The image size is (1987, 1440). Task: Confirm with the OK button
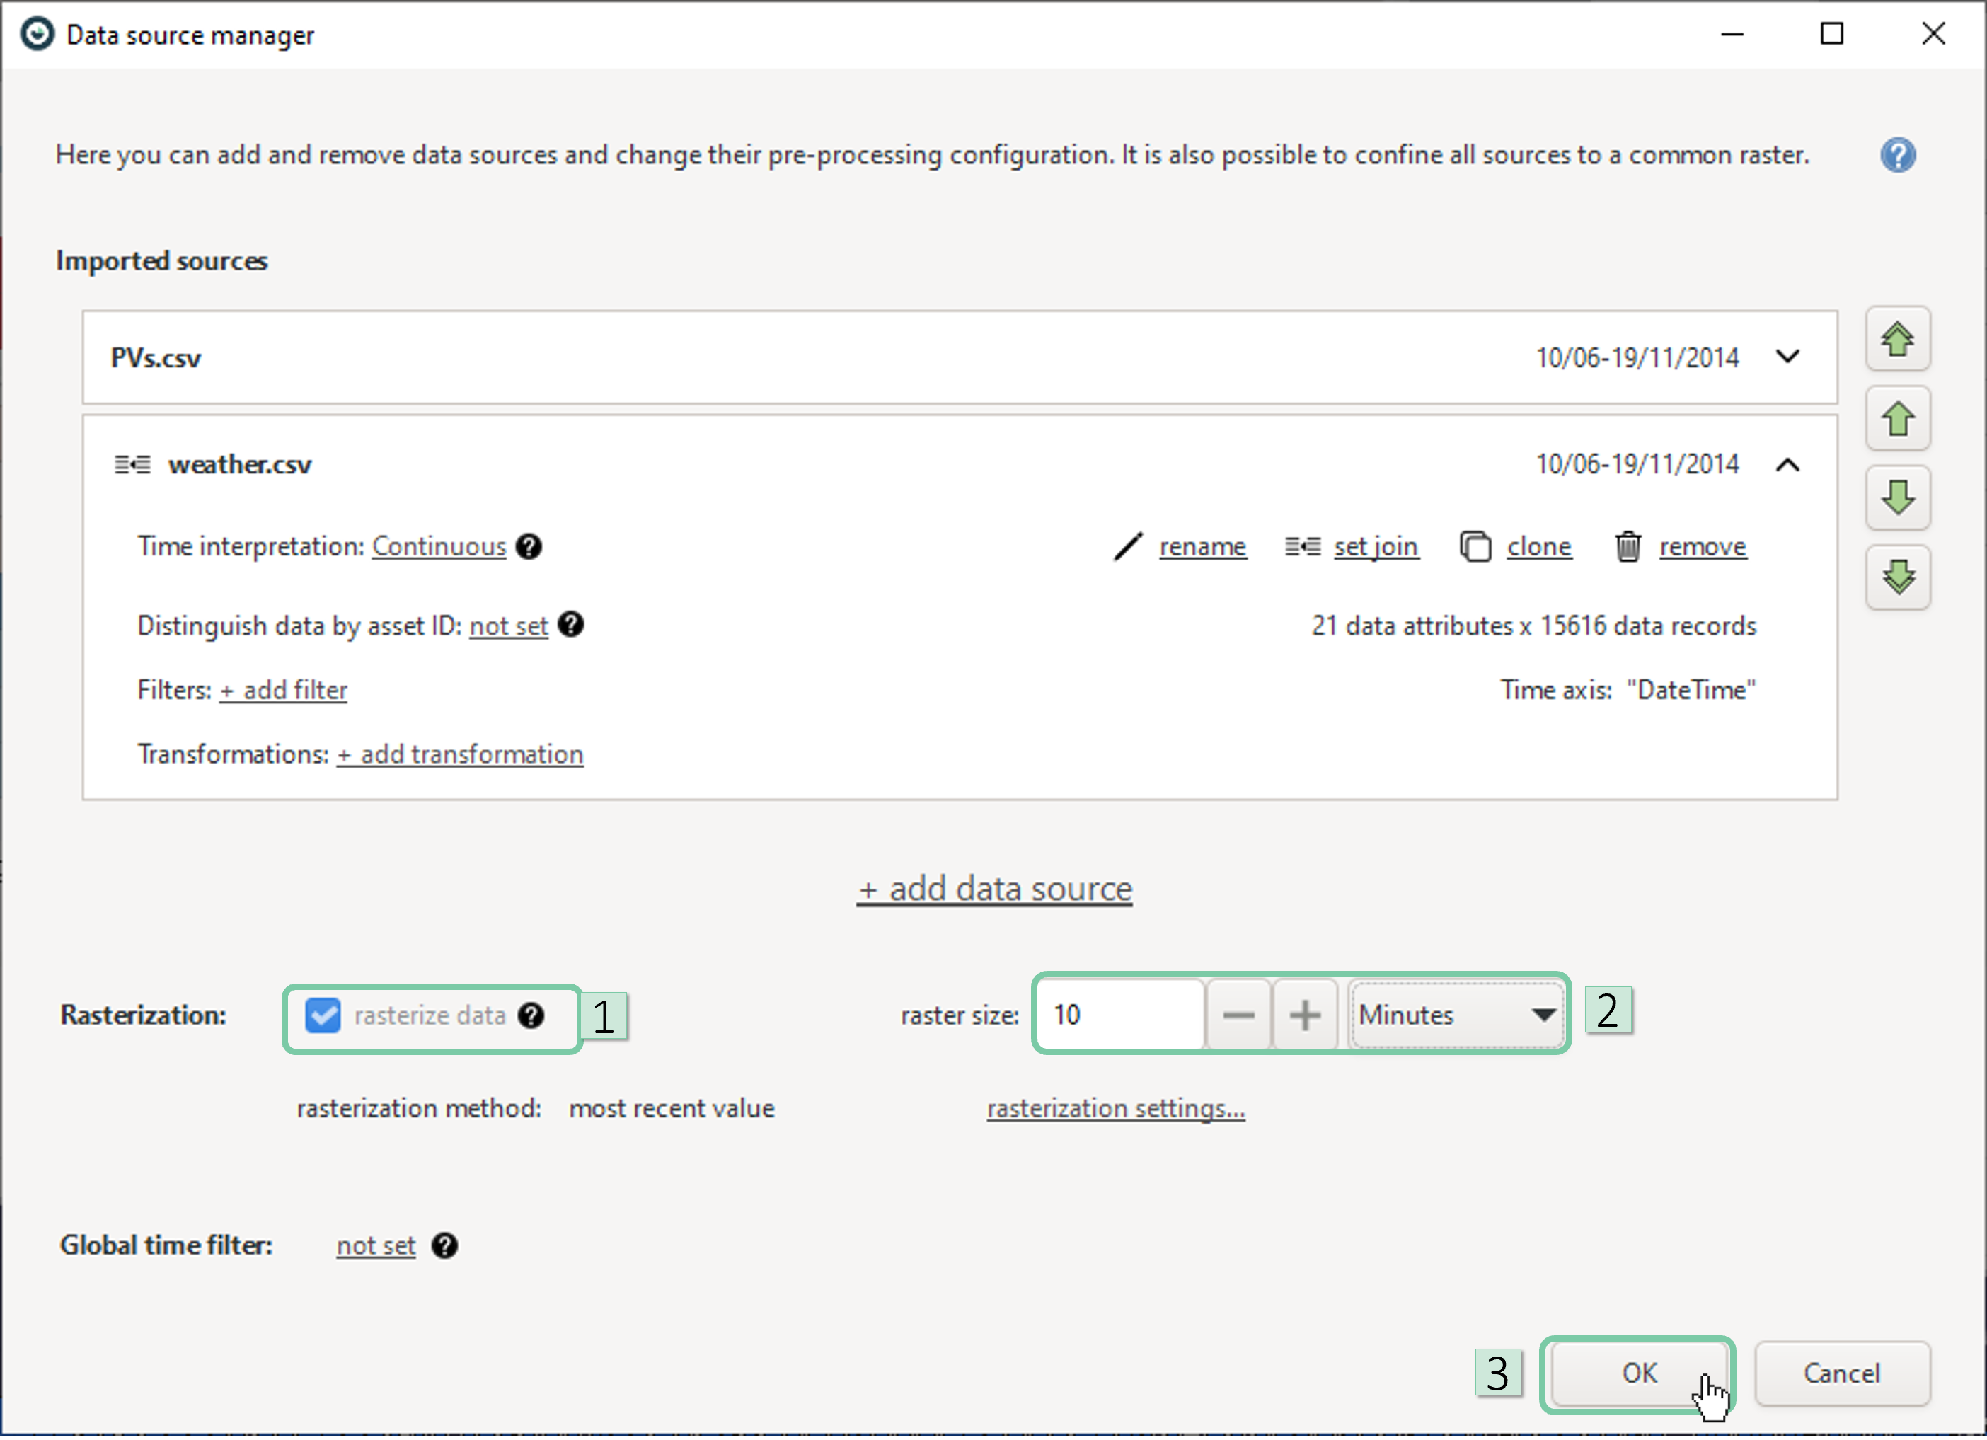tap(1638, 1373)
